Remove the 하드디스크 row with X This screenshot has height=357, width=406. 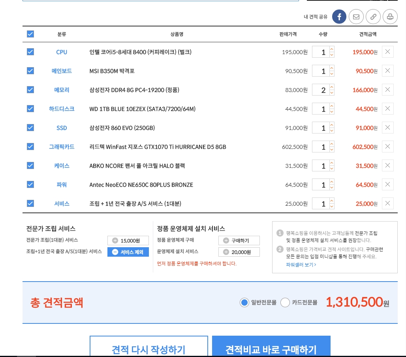pos(387,109)
